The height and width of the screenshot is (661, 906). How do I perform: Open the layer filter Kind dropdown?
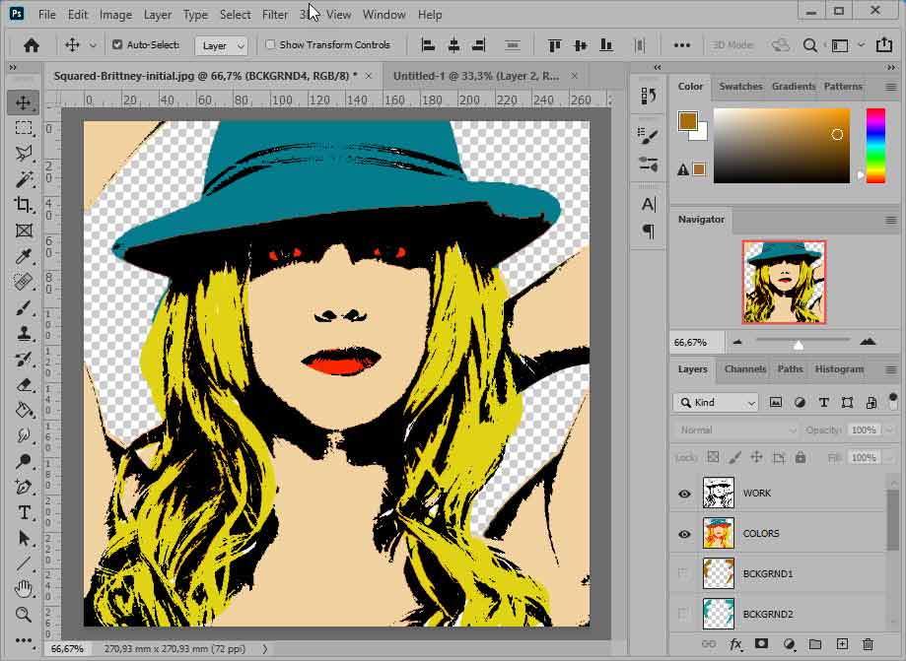pyautogui.click(x=716, y=402)
